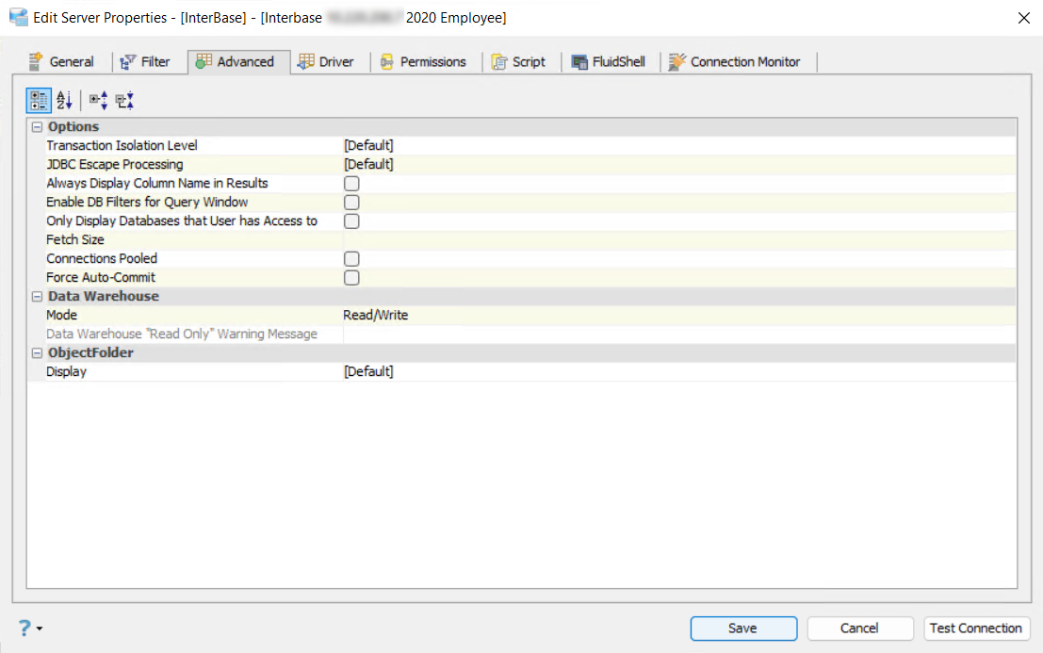Switch to the Filter tab

146,62
